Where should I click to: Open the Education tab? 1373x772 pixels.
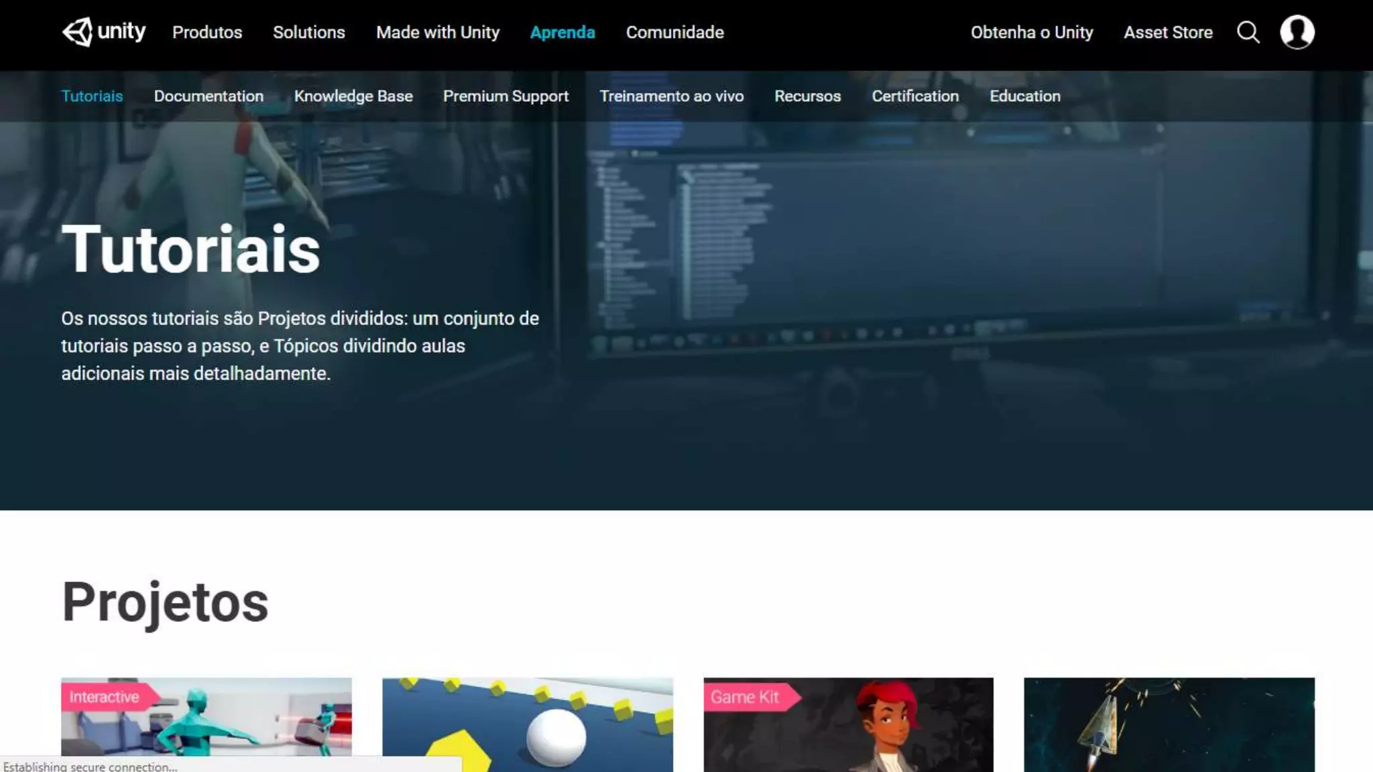[x=1024, y=96]
